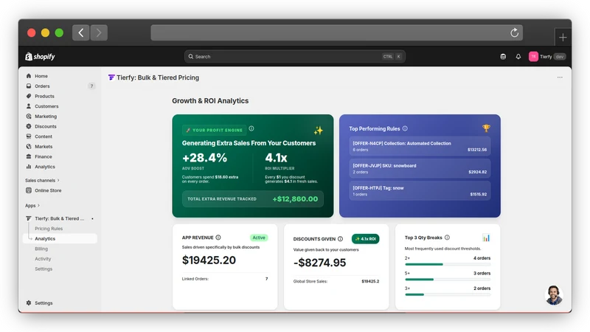Open Billing under Tierfy
Viewport: 590px width, 332px height.
click(x=41, y=249)
